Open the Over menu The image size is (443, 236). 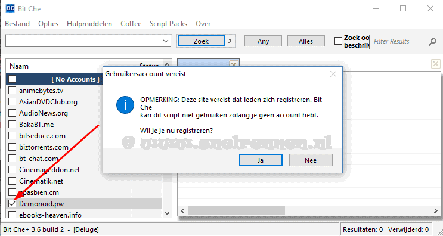(x=203, y=24)
